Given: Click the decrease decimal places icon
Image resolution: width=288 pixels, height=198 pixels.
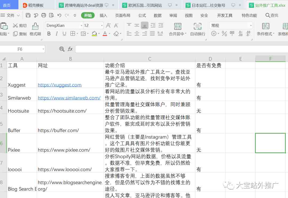Looking at the screenshot, I should 248,34.
